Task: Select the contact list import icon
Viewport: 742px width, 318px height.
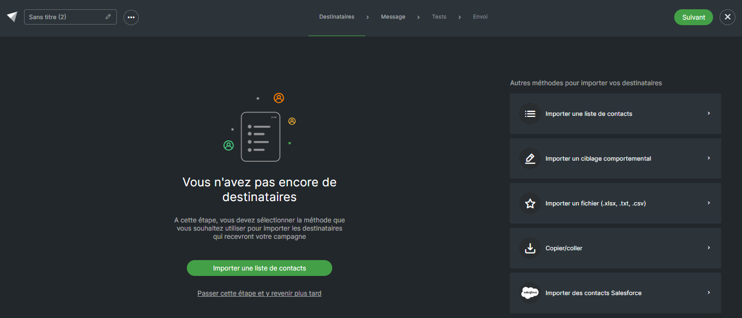Action: coord(529,114)
